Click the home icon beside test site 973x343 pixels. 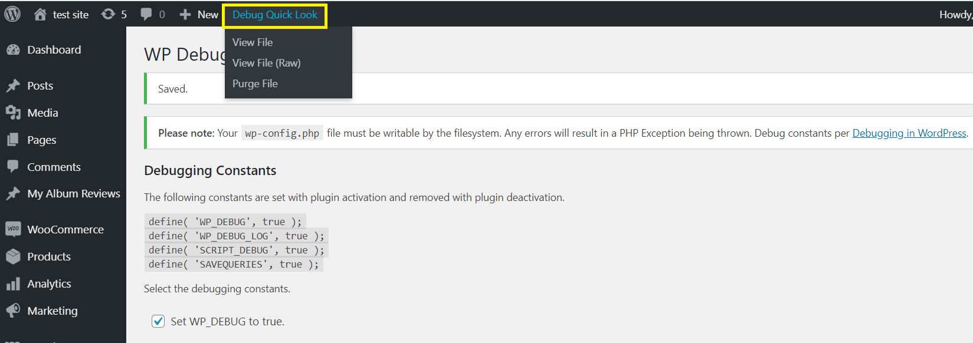pos(40,14)
